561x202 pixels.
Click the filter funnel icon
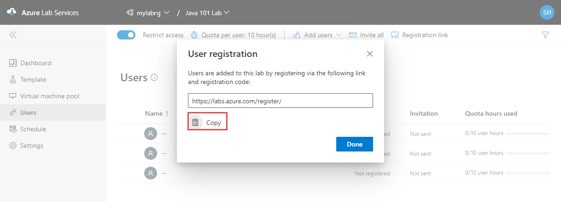coord(545,35)
